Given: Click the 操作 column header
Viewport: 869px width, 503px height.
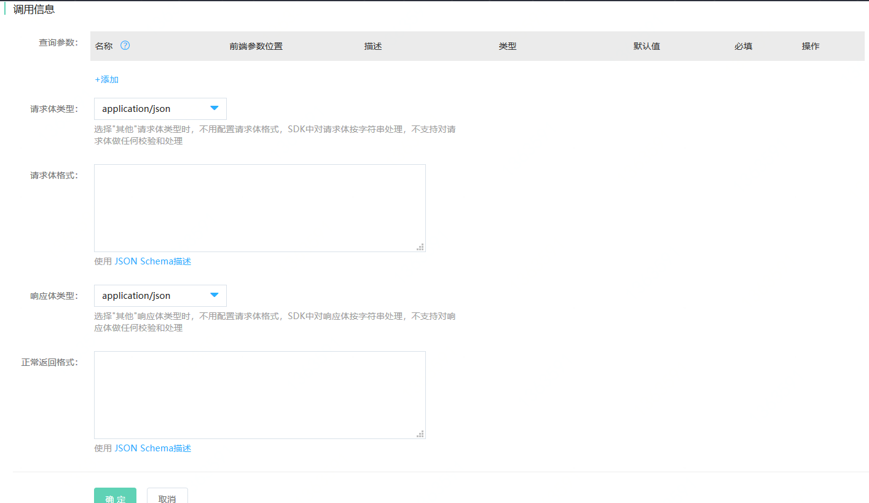Looking at the screenshot, I should (810, 46).
